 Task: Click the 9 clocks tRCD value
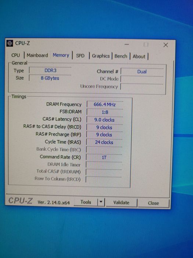tap(104, 128)
